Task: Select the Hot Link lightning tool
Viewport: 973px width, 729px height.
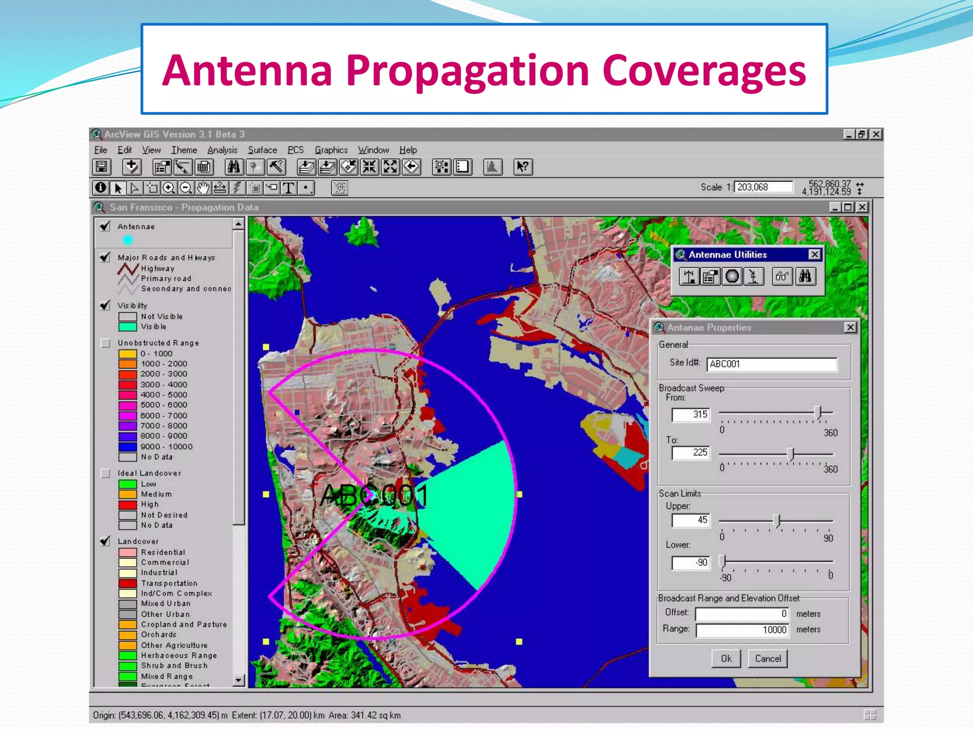Action: click(x=237, y=188)
